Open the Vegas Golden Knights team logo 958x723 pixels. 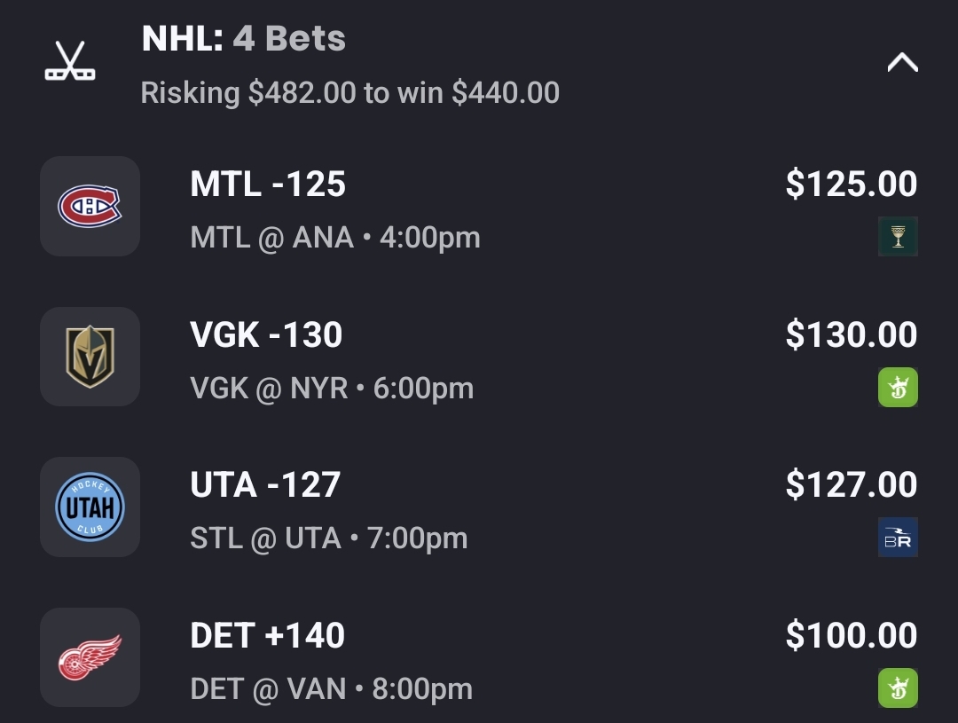coord(90,357)
